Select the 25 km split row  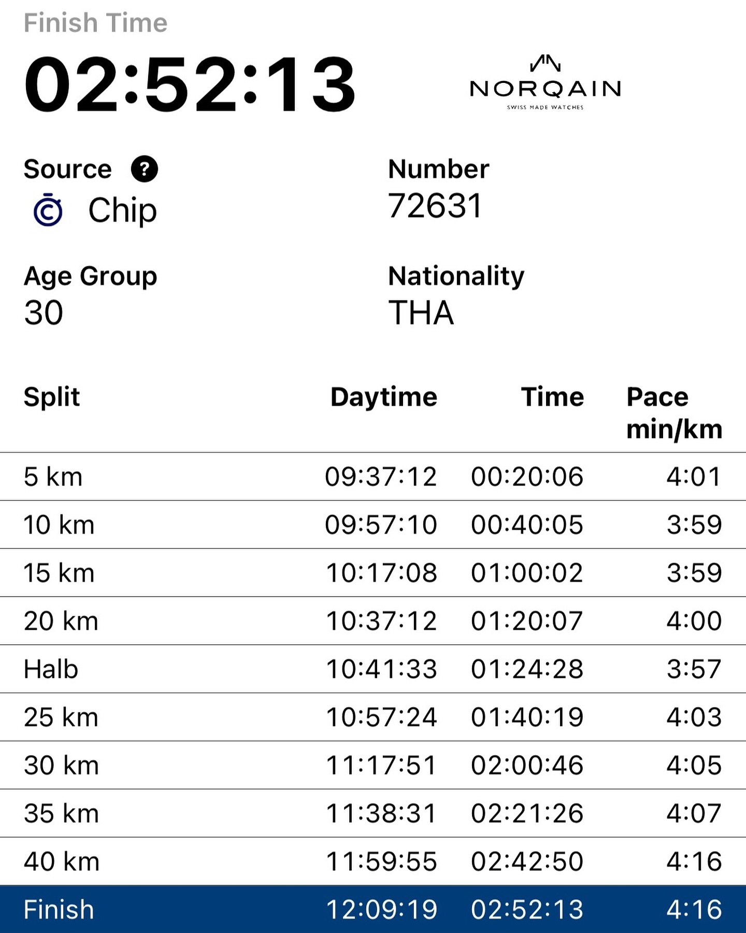tap(373, 717)
